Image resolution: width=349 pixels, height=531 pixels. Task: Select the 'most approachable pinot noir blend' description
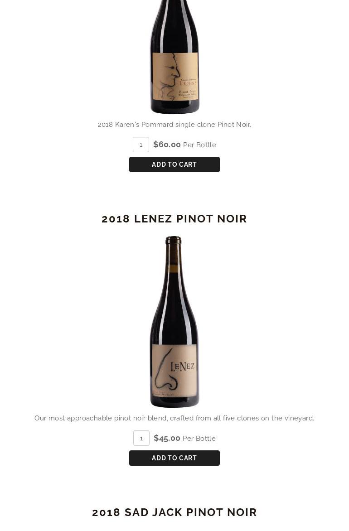tap(174, 418)
